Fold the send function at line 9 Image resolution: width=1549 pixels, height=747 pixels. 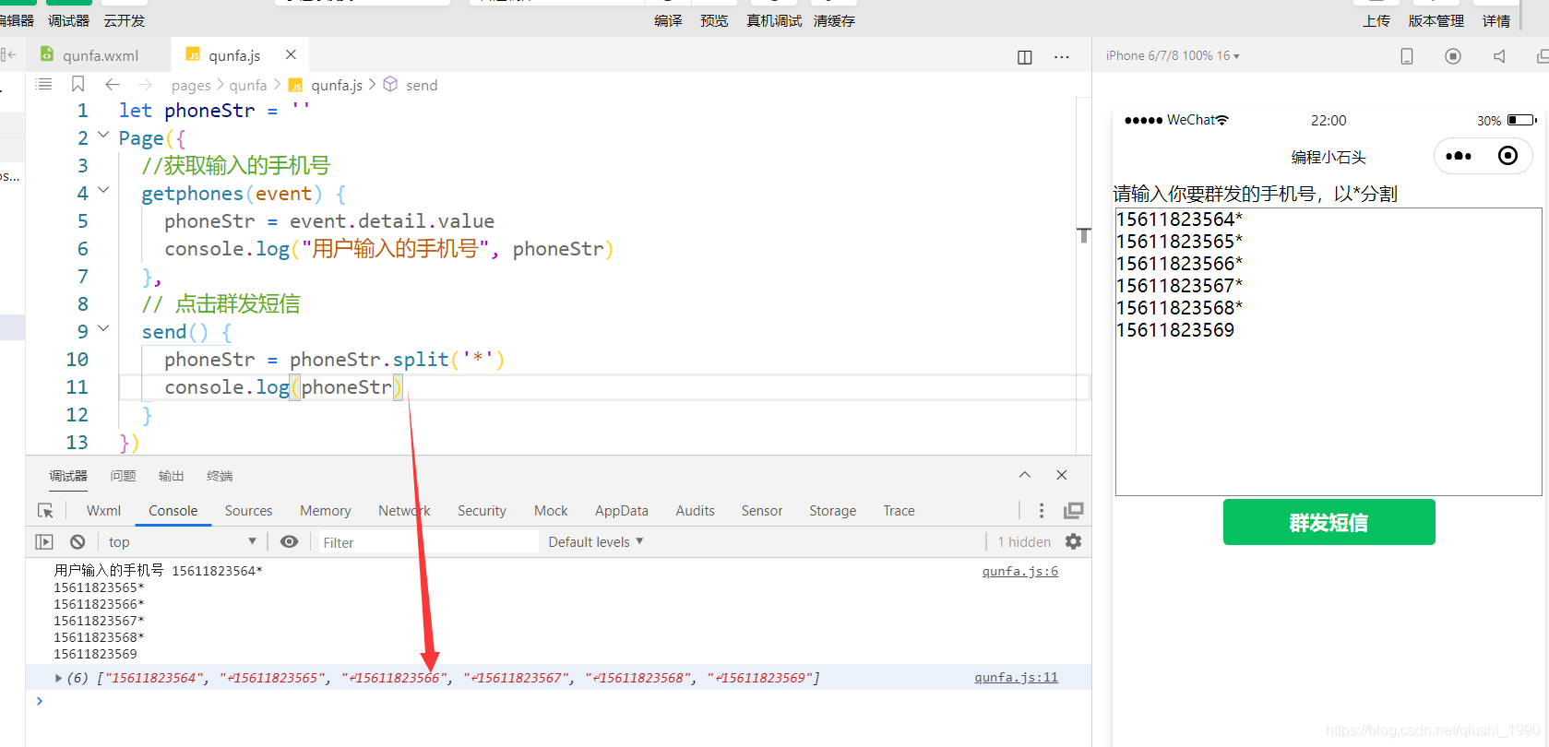pos(103,329)
